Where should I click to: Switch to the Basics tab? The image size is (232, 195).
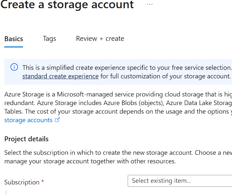coord(14,39)
